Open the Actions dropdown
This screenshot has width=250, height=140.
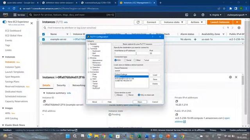click(x=196, y=22)
